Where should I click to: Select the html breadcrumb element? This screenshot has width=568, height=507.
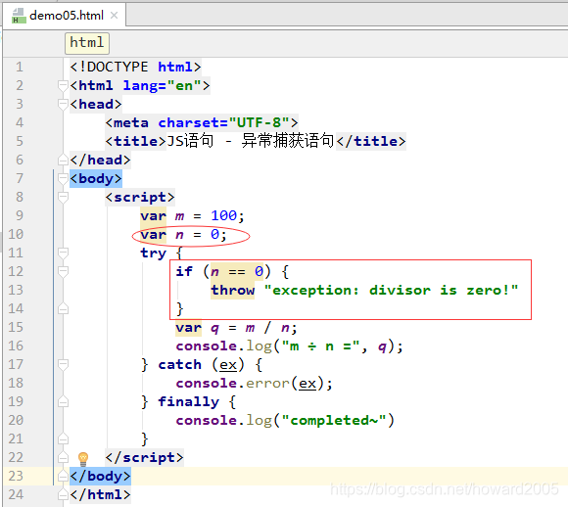pos(87,43)
